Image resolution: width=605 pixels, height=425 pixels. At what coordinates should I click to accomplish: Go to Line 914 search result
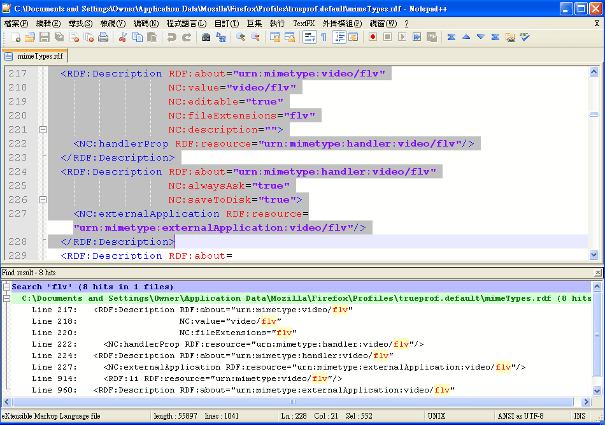click(x=54, y=378)
